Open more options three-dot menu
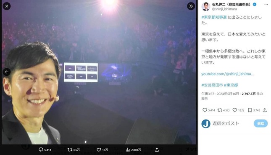The height and width of the screenshot is (155, 271). (x=266, y=5)
